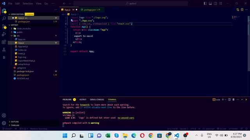Viewport: 250px width, 140px height.
Task: Open the new terminal launch profile dropdown
Action: pyautogui.click(x=225, y=100)
